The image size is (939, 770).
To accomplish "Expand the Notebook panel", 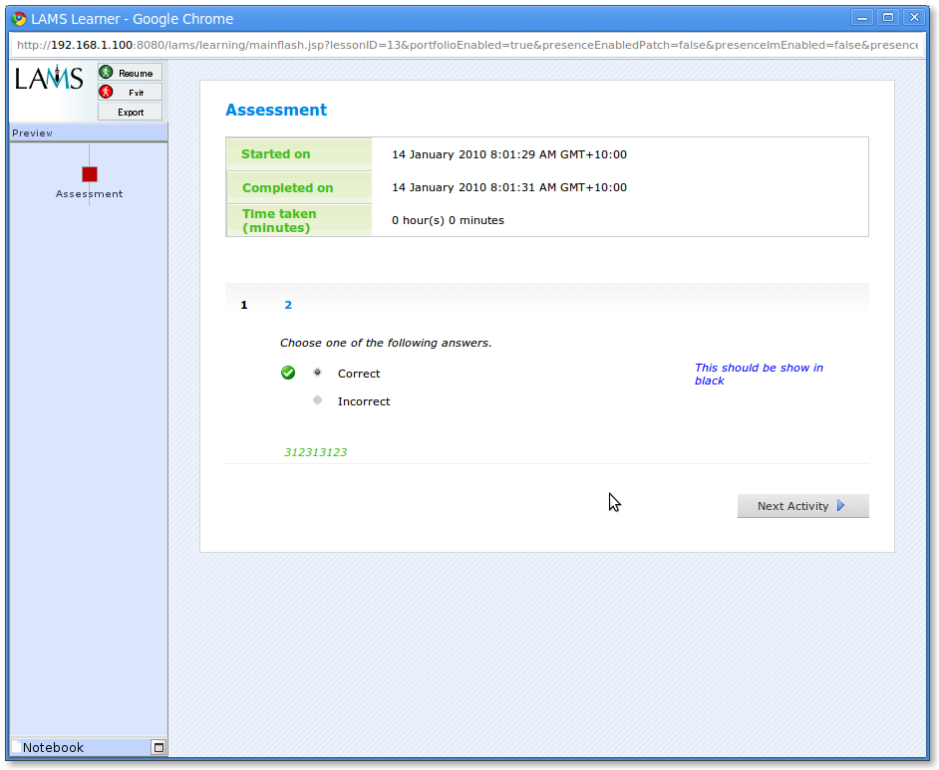I will 157,747.
